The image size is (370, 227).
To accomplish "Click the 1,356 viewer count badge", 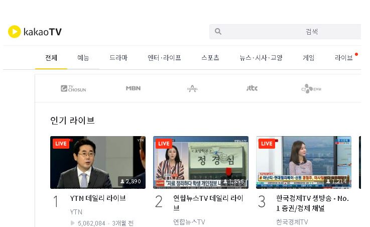I will coord(233,181).
